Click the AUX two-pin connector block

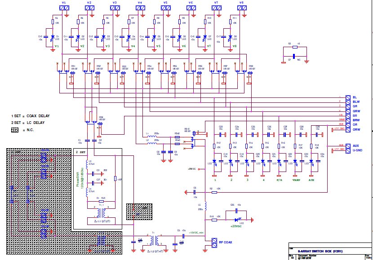[348, 148]
